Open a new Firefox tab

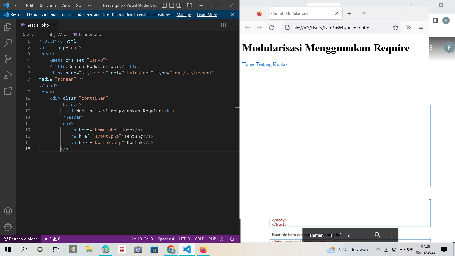[349, 13]
